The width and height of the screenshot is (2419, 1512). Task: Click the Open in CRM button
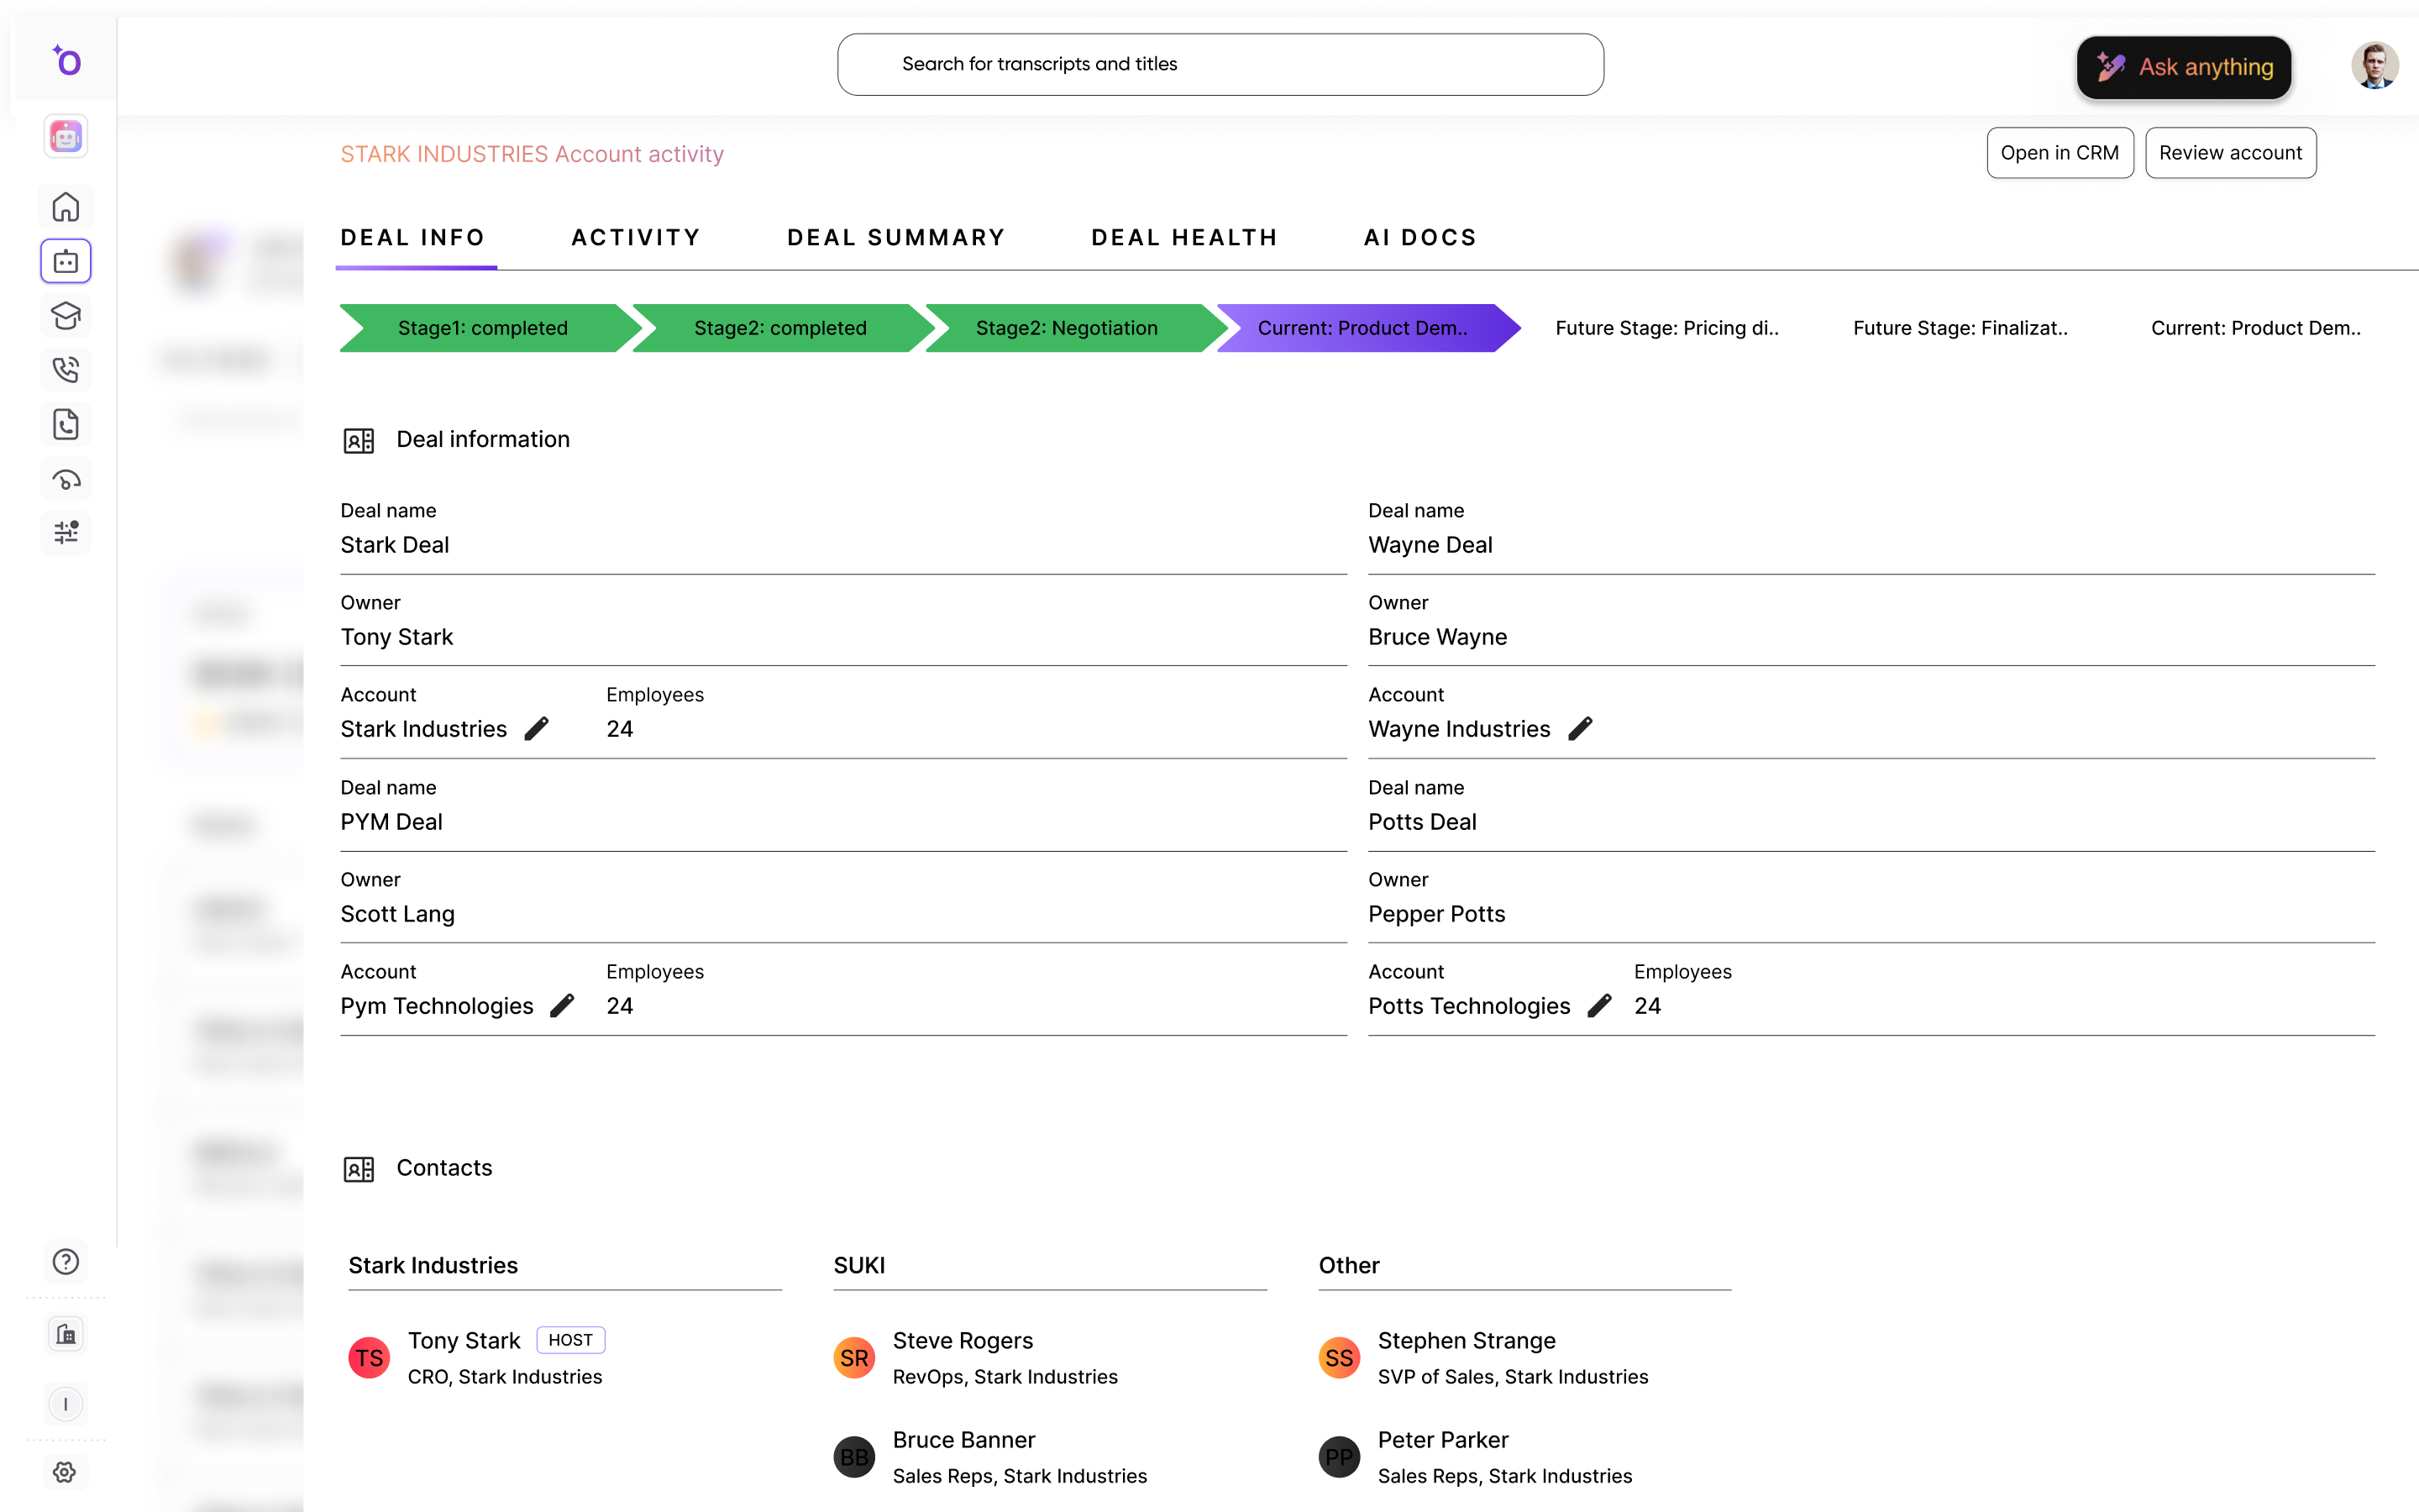[x=2060, y=152]
